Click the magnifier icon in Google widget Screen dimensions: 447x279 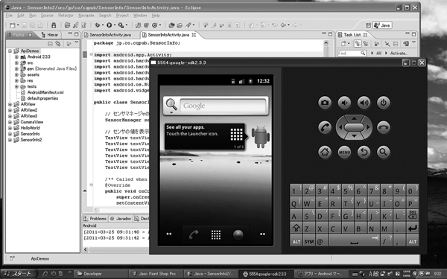[171, 105]
